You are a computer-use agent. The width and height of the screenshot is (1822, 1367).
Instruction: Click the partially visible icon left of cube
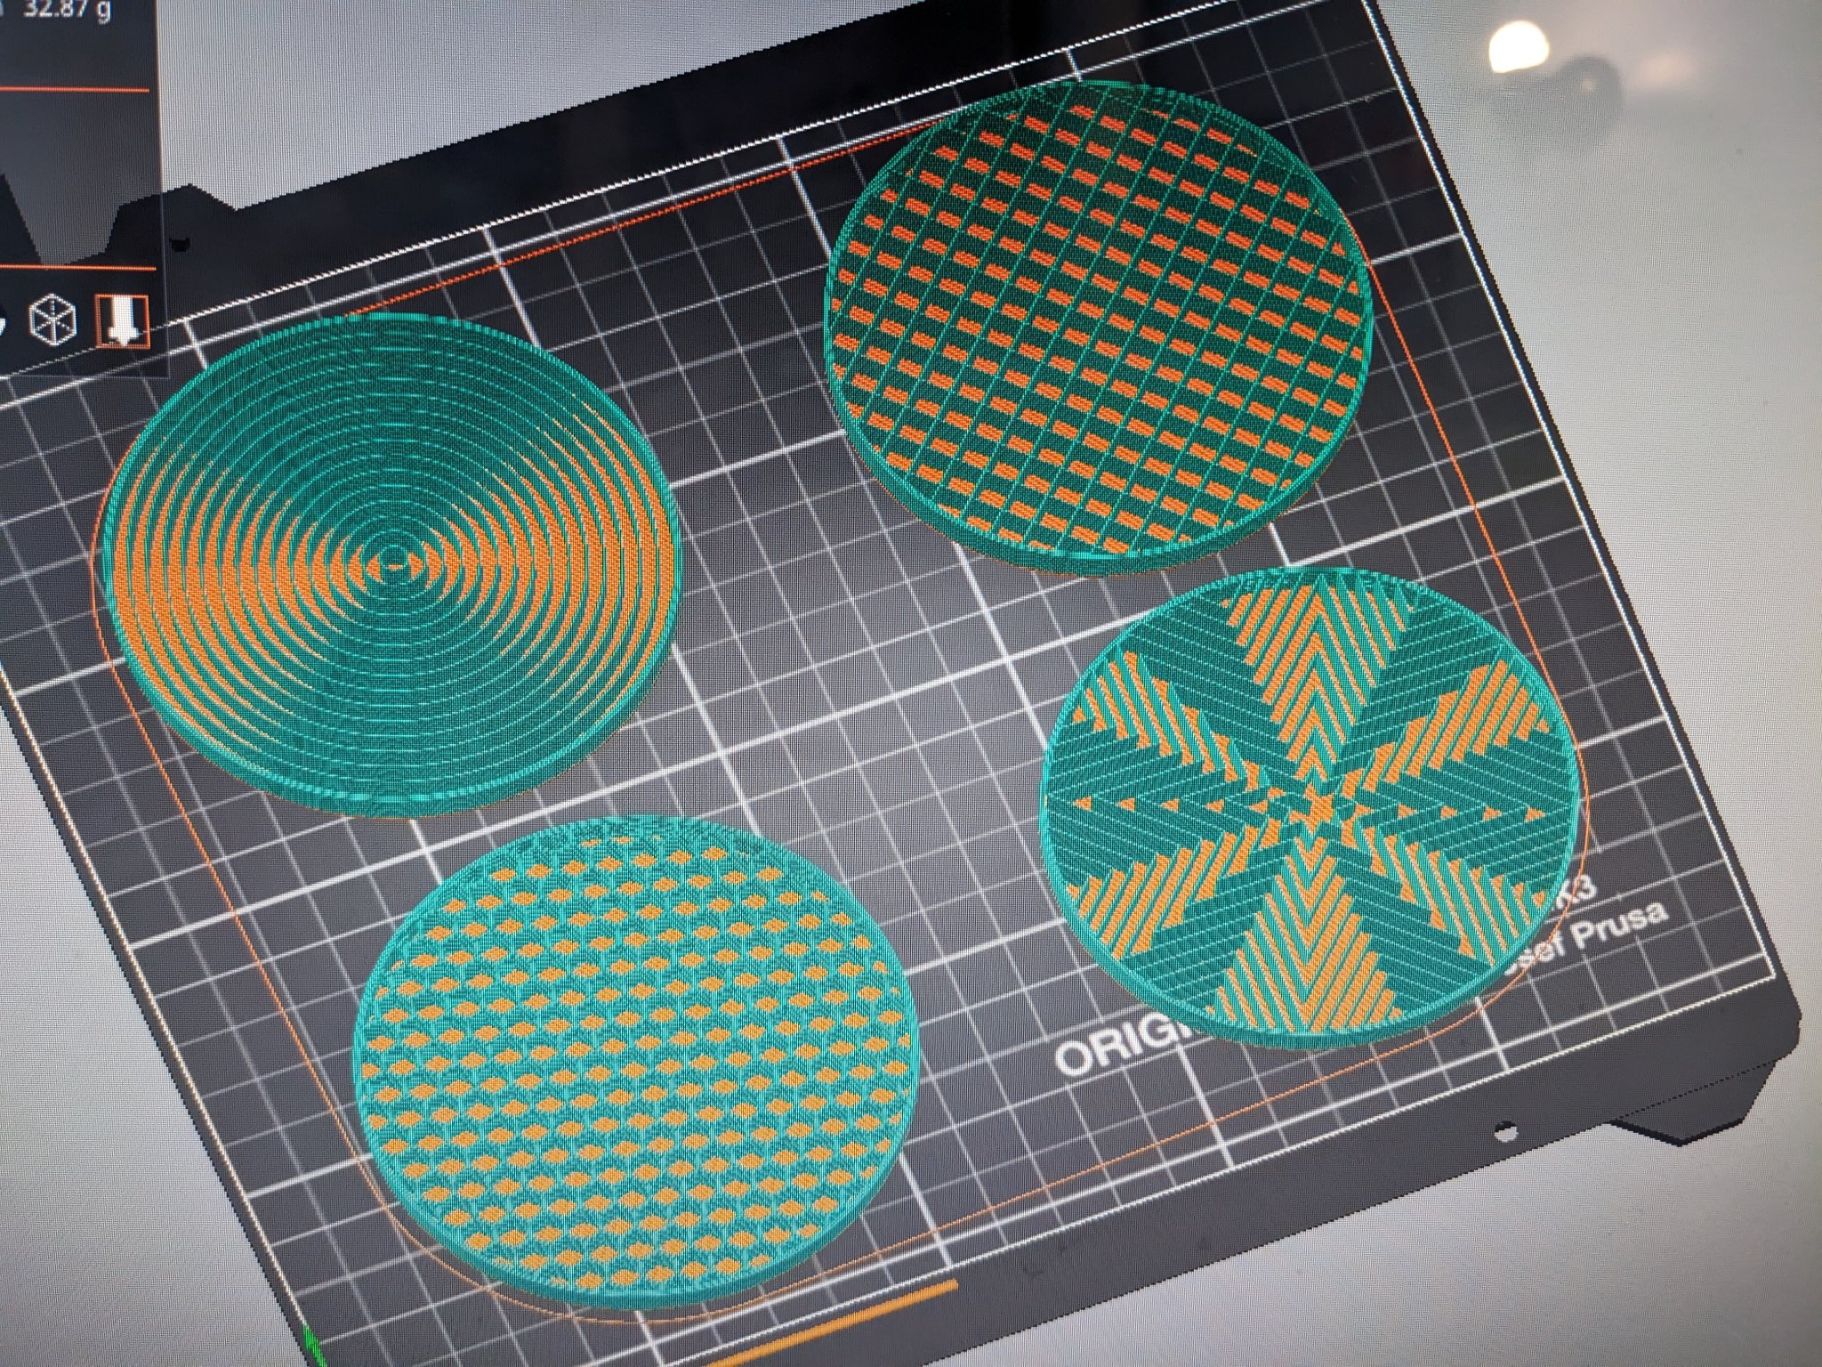tap(4, 324)
